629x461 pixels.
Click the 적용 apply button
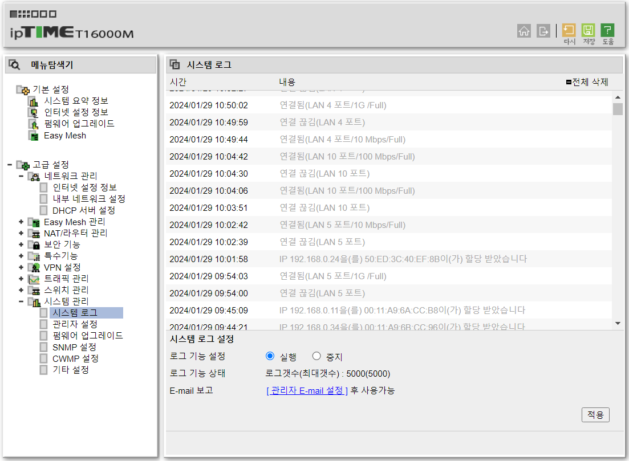click(595, 414)
